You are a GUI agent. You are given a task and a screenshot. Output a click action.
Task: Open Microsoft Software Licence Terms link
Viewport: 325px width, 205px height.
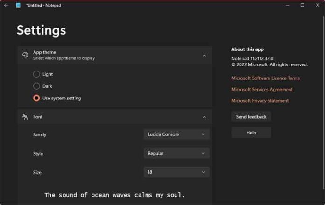point(265,78)
